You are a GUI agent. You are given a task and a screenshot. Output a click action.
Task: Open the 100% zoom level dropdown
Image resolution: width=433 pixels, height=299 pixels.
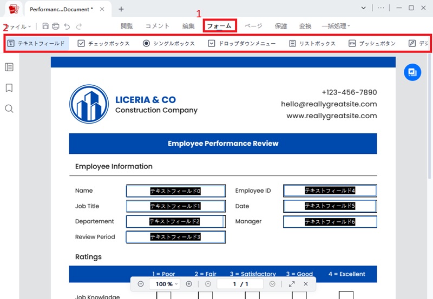[x=165, y=284]
